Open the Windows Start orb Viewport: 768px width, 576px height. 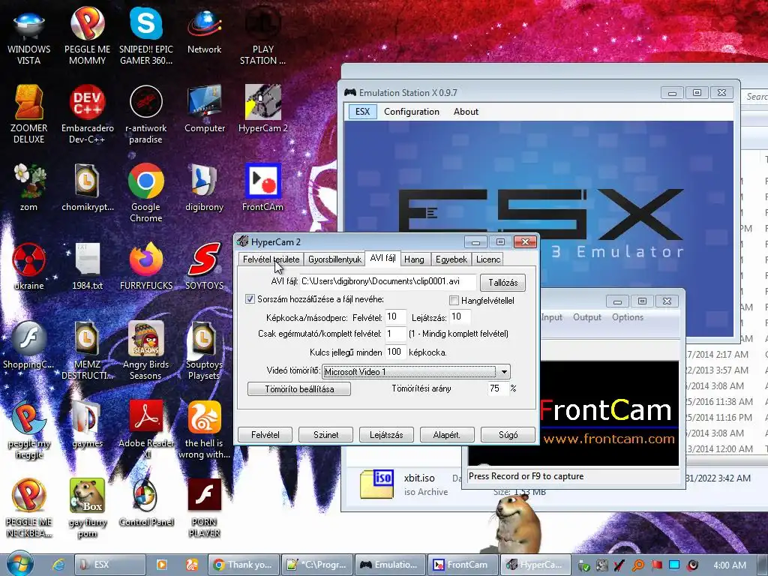(x=19, y=564)
